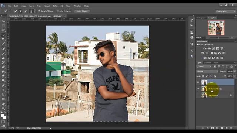This screenshot has width=237, height=133.
Task: Open the Normal blend mode dropdown
Action: (207, 71)
